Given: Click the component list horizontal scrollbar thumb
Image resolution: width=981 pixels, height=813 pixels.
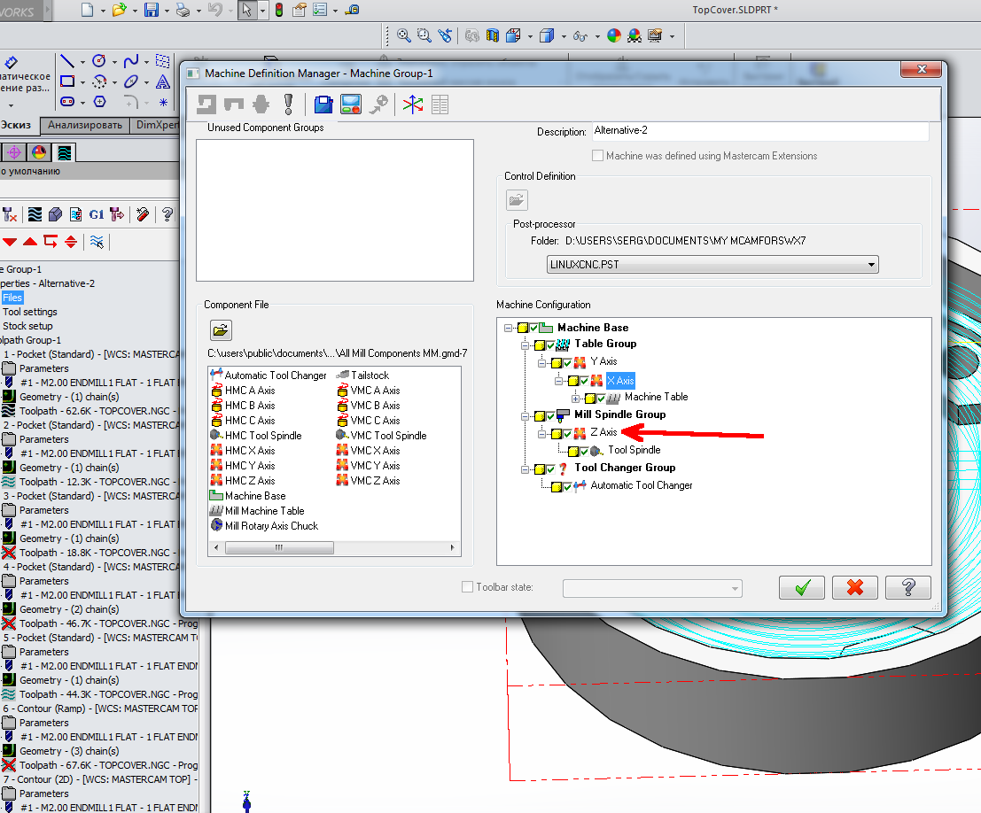Looking at the screenshot, I should pos(279,548).
